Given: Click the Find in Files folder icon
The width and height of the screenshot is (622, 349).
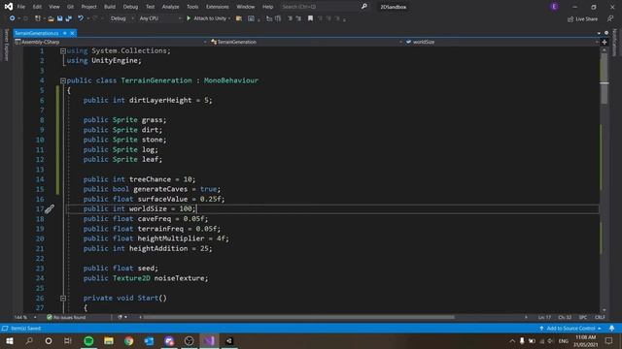Looking at the screenshot, I should 238,18.
